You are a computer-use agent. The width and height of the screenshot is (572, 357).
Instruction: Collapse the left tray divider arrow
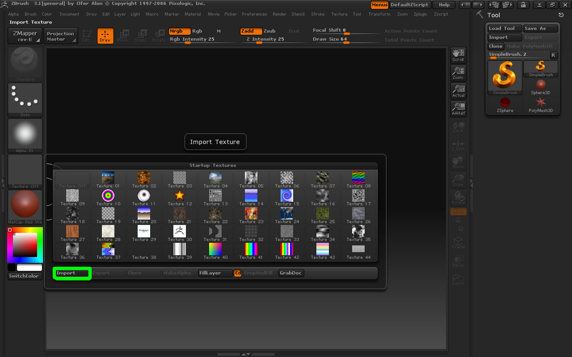click(x=3, y=183)
